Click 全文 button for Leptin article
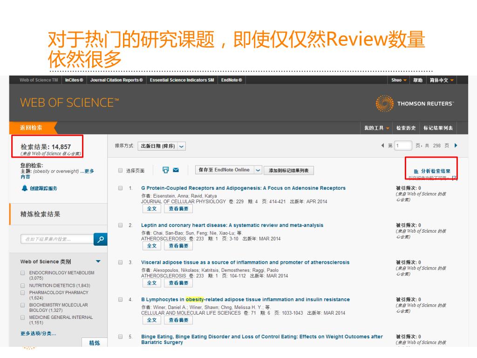 [152, 246]
